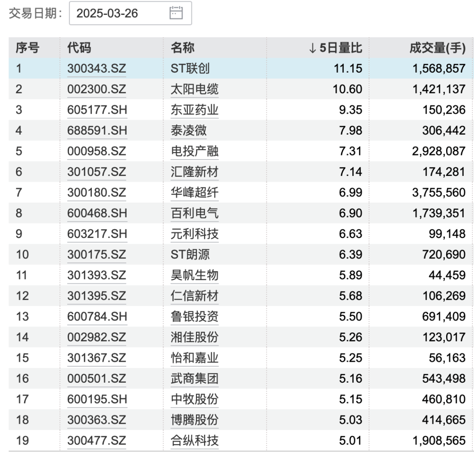Select the stock name ST联创
The width and height of the screenshot is (474, 452).
190,68
